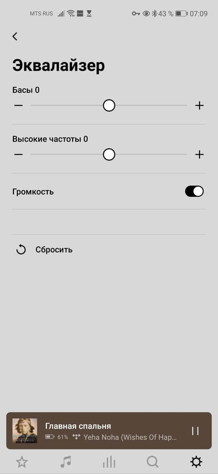Image resolution: width=218 pixels, height=474 pixels.
Task: Go back using the top-left arrow
Action: pos(15,36)
